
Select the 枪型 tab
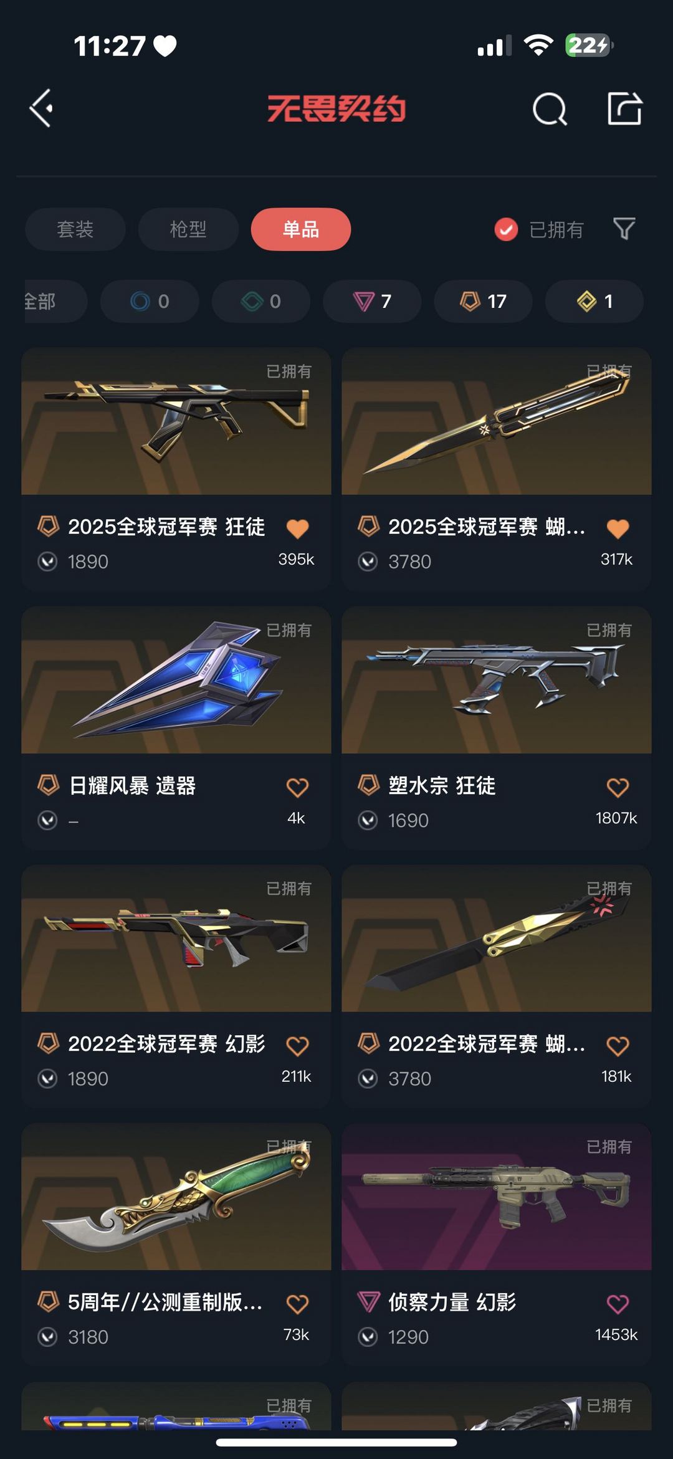(x=188, y=229)
